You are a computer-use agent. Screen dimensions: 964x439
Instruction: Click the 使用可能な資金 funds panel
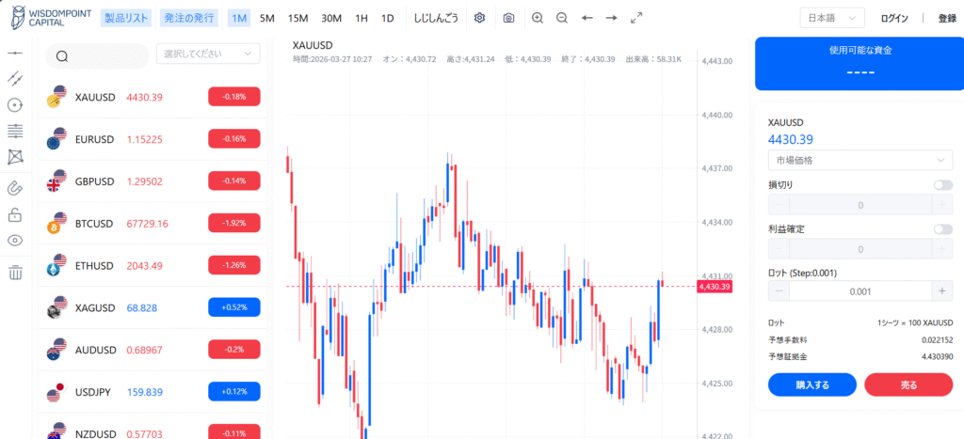click(860, 63)
